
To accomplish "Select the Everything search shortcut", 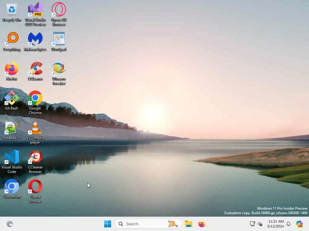I will 12,42.
